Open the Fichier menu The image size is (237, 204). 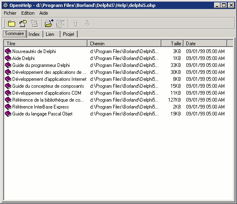click(x=10, y=13)
